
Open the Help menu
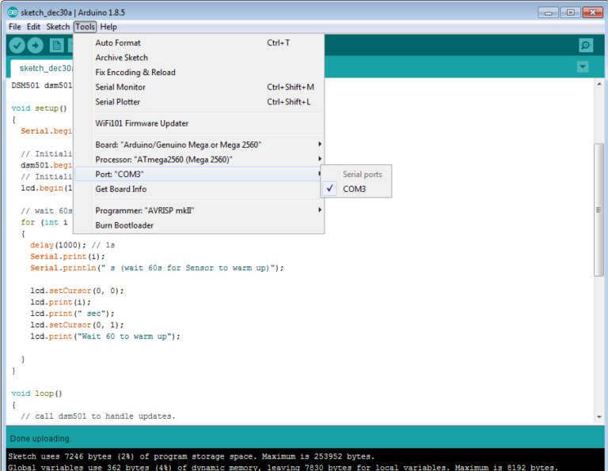108,27
